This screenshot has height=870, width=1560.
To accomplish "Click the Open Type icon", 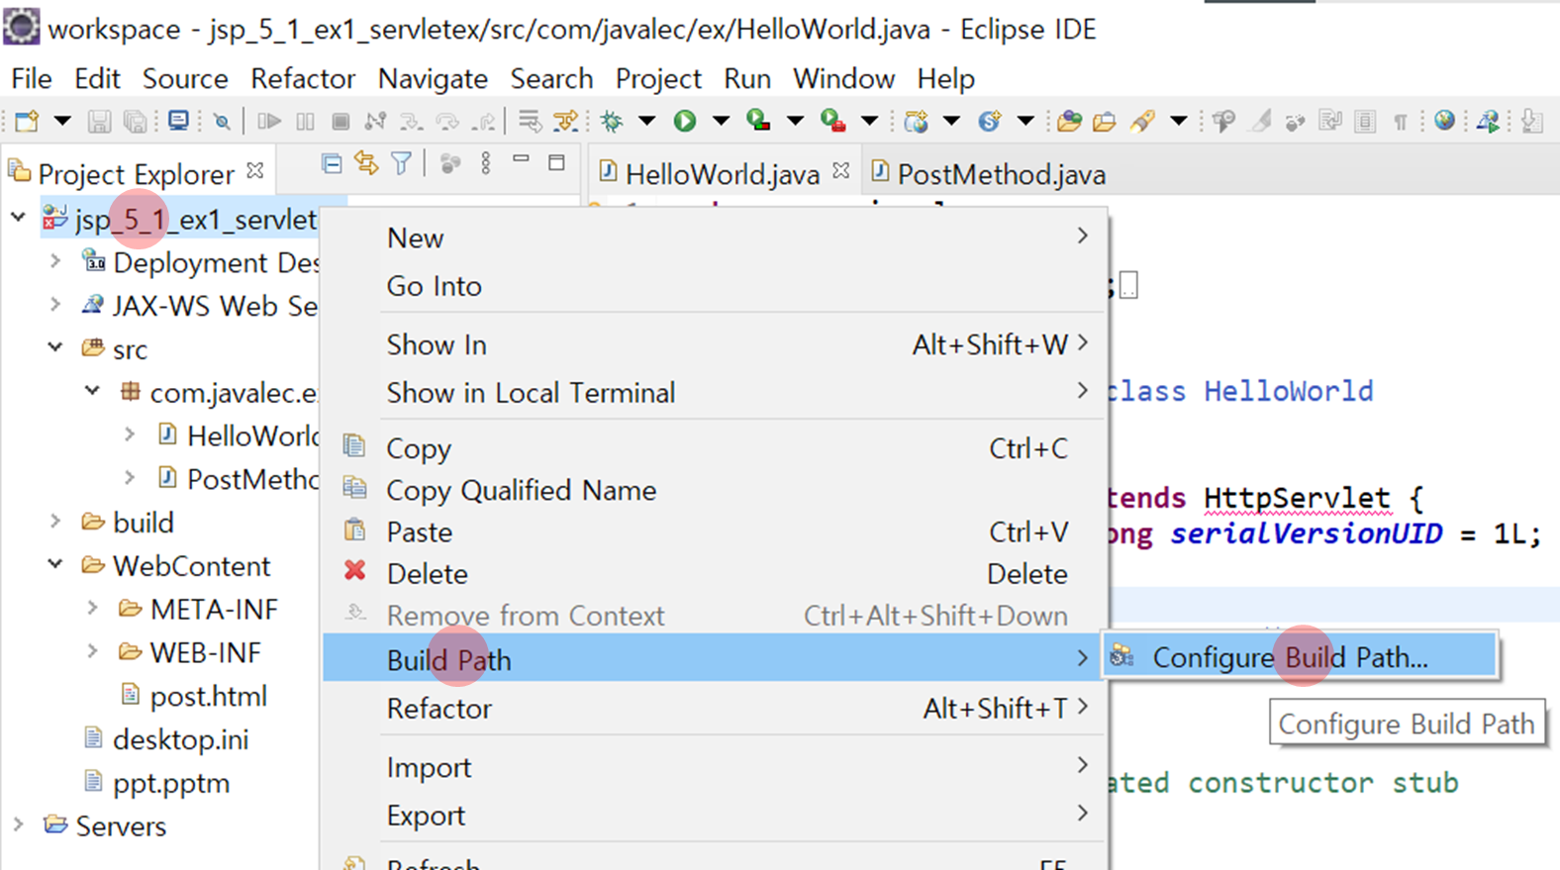I will [x=1069, y=121].
